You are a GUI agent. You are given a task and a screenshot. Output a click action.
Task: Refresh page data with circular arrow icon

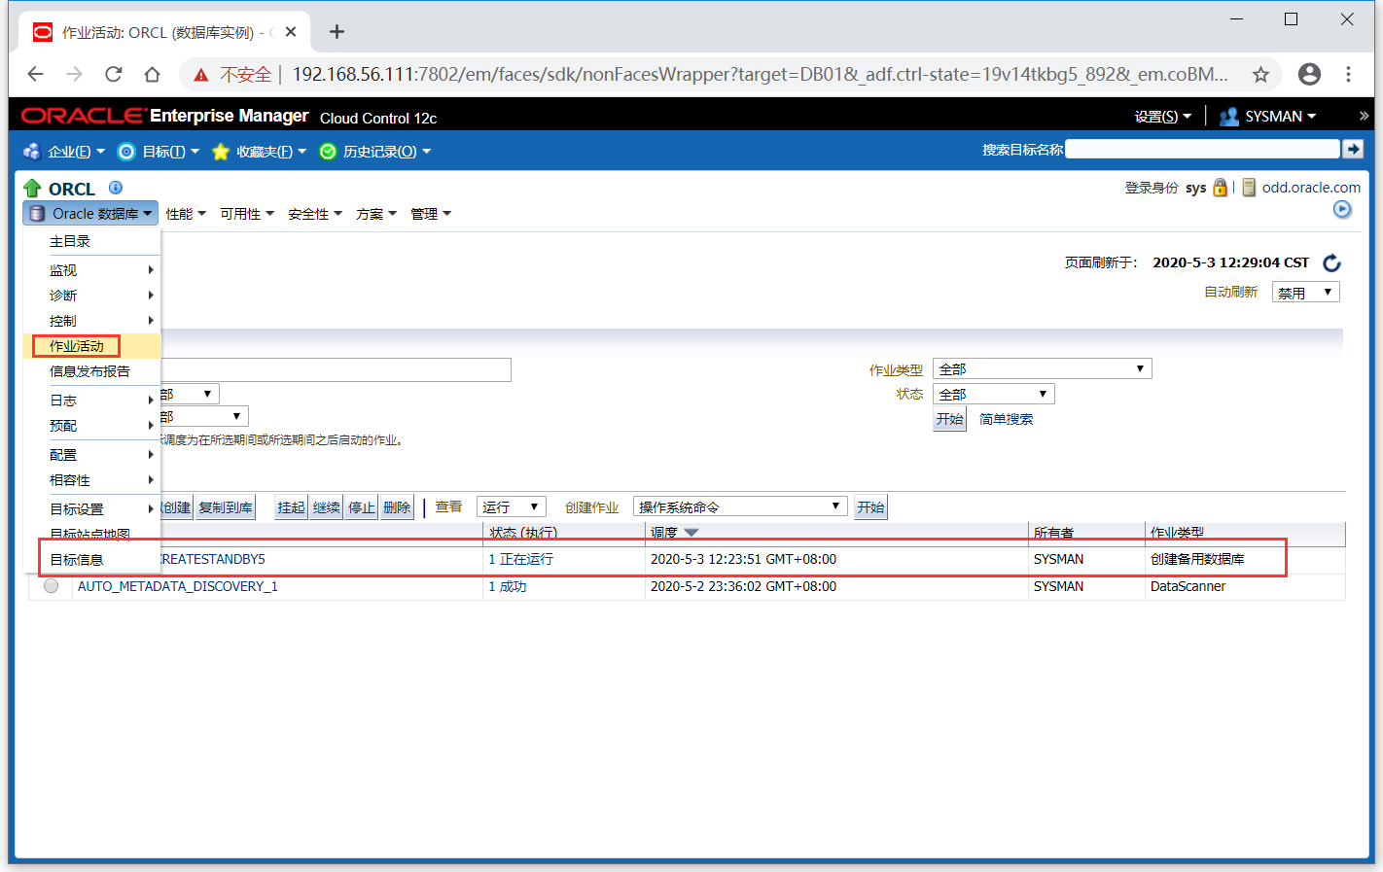tap(1331, 262)
